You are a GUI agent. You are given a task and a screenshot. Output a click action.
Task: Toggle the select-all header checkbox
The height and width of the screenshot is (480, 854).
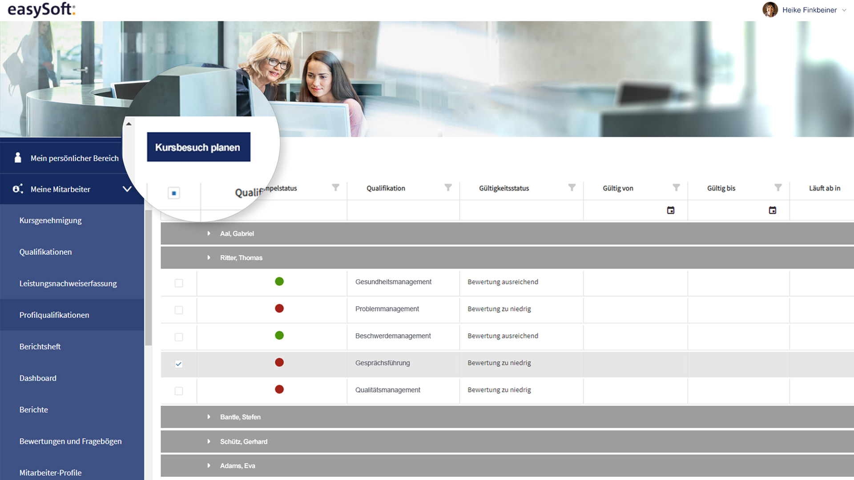pos(174,193)
